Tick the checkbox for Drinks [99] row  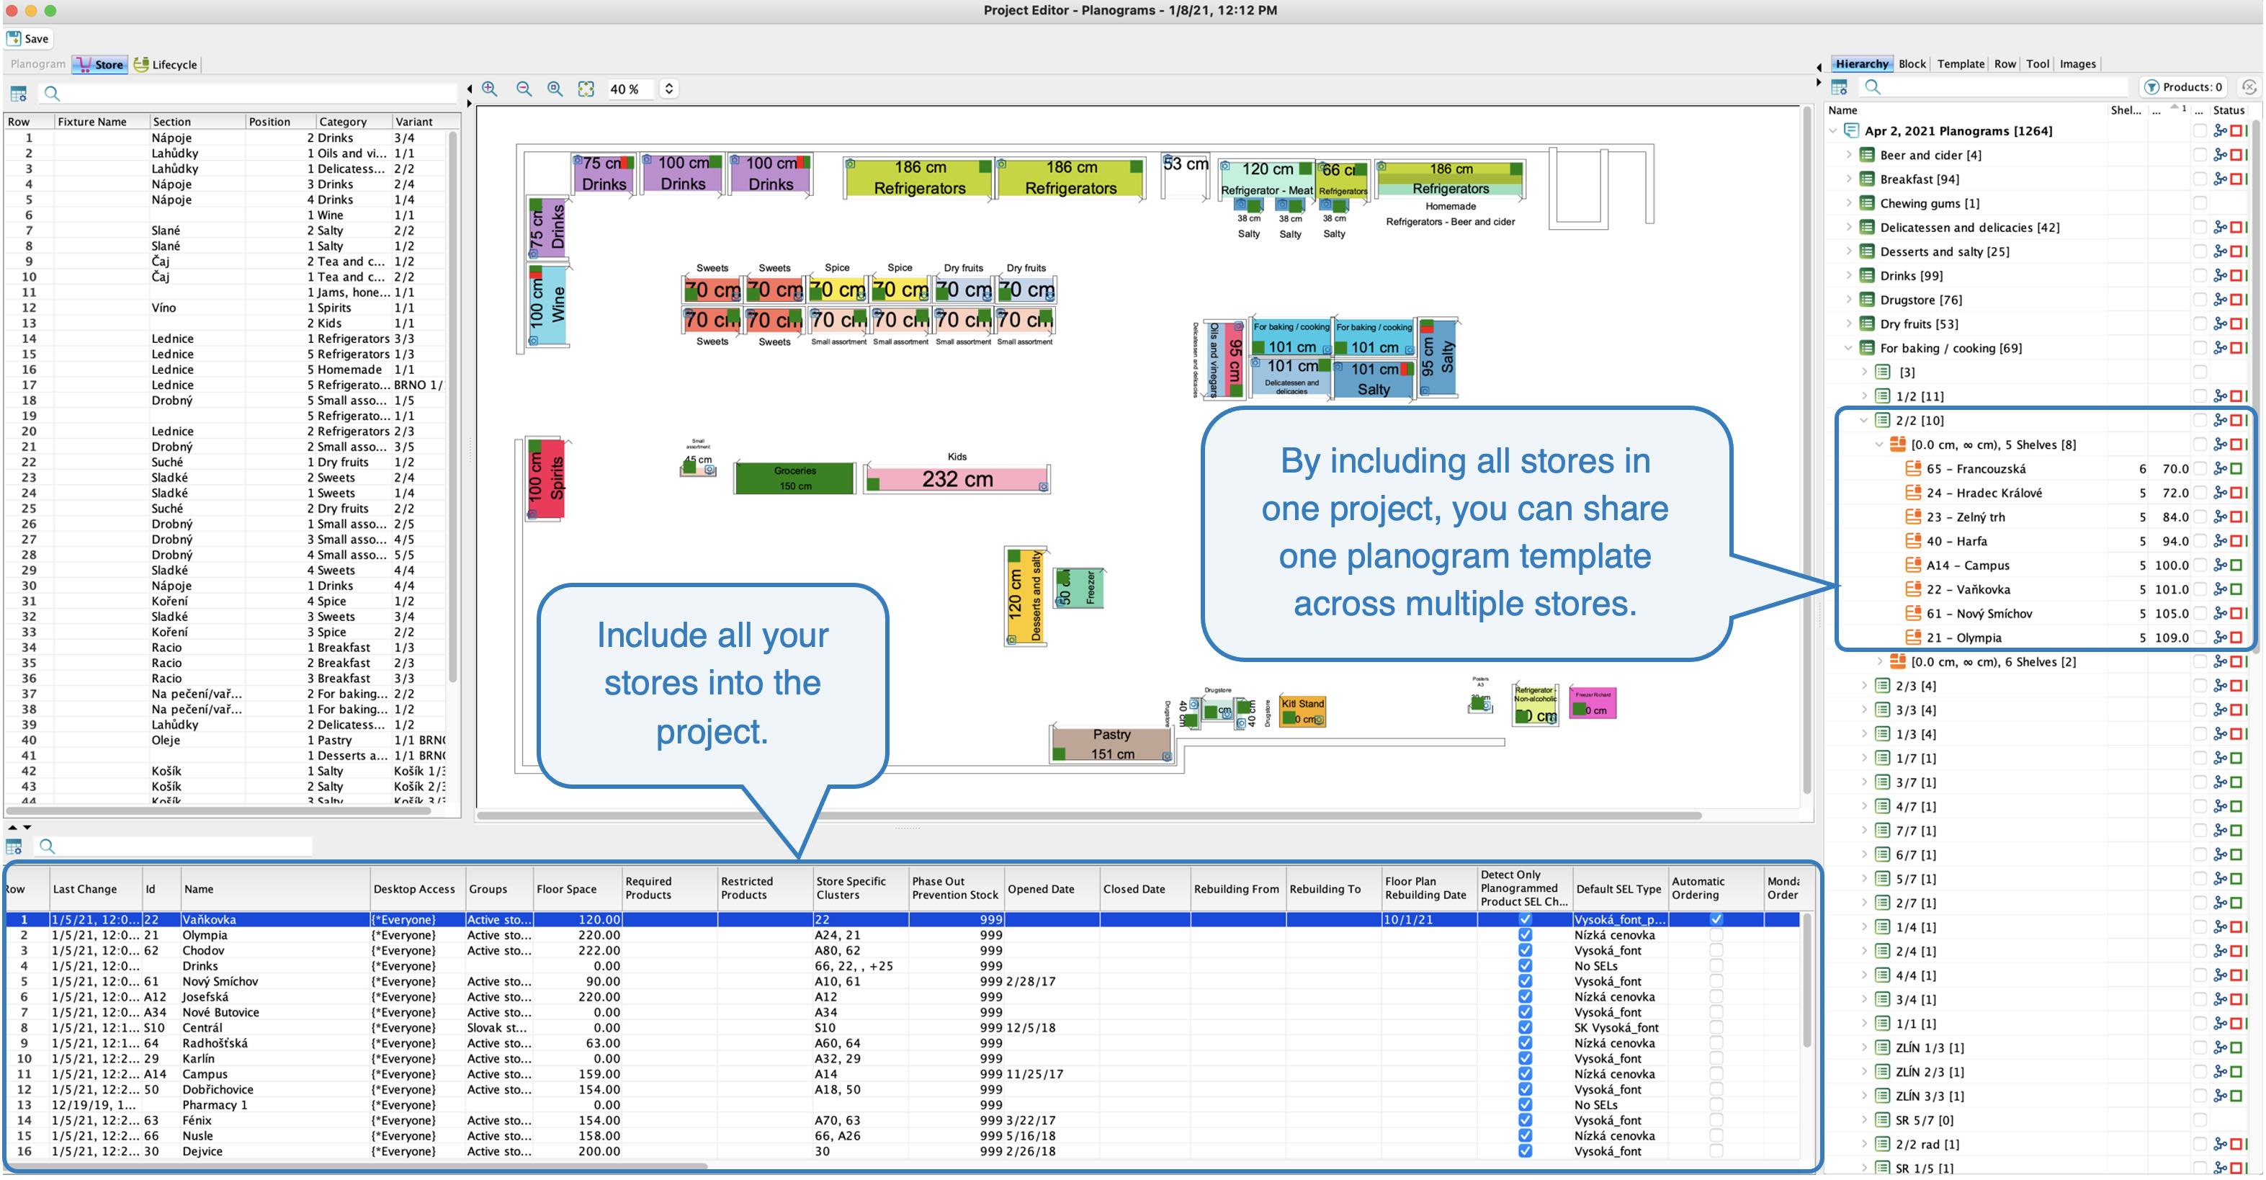tap(2199, 275)
